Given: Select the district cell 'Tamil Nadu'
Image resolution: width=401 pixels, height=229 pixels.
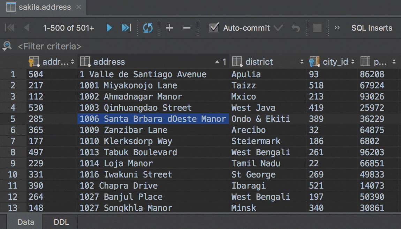Looking at the screenshot, I should [x=268, y=163].
